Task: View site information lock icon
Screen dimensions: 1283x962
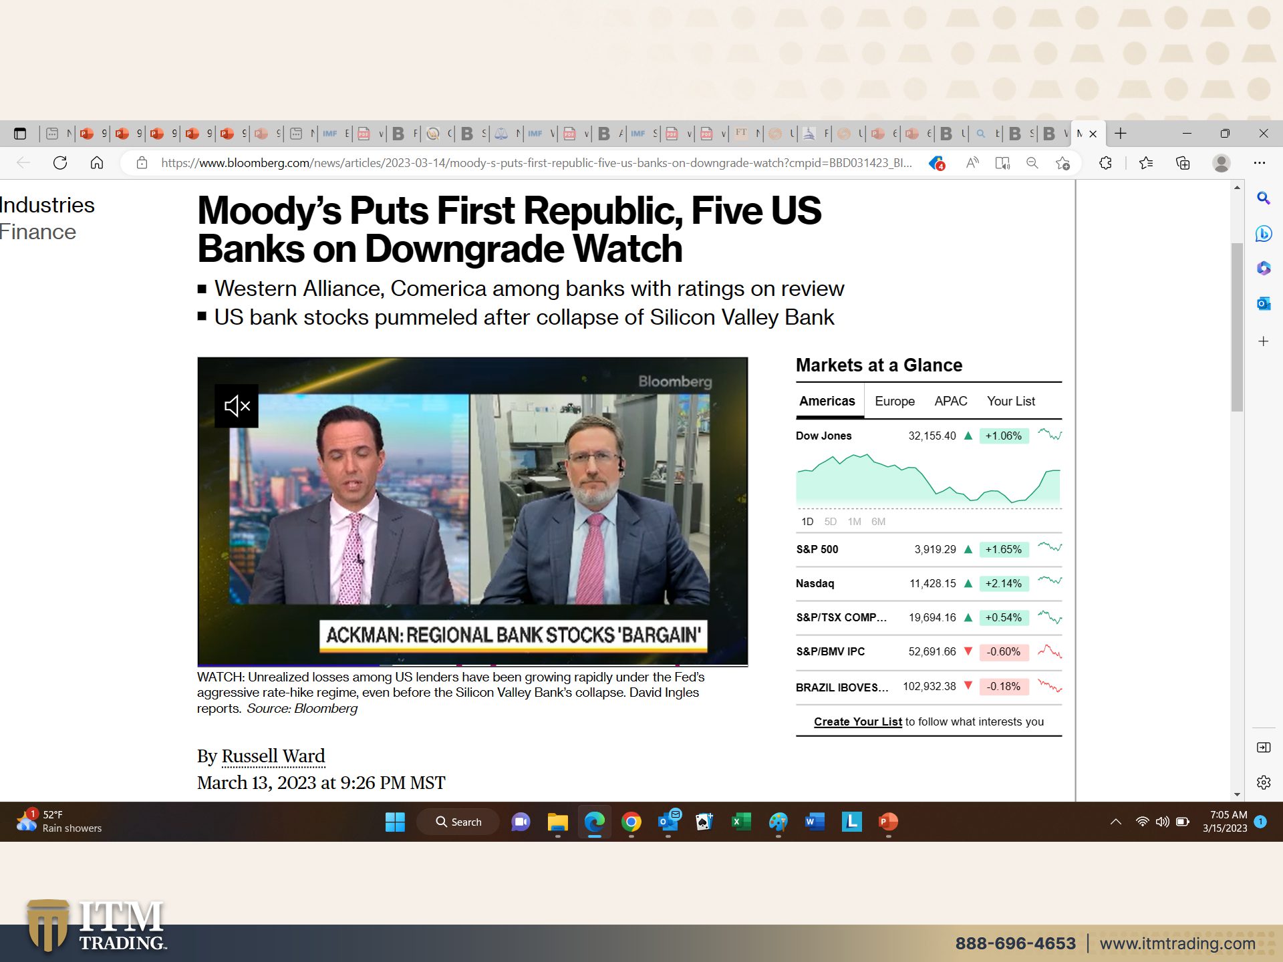Action: [x=142, y=163]
